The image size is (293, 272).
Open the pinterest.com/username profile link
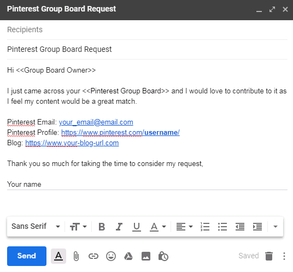pos(120,133)
